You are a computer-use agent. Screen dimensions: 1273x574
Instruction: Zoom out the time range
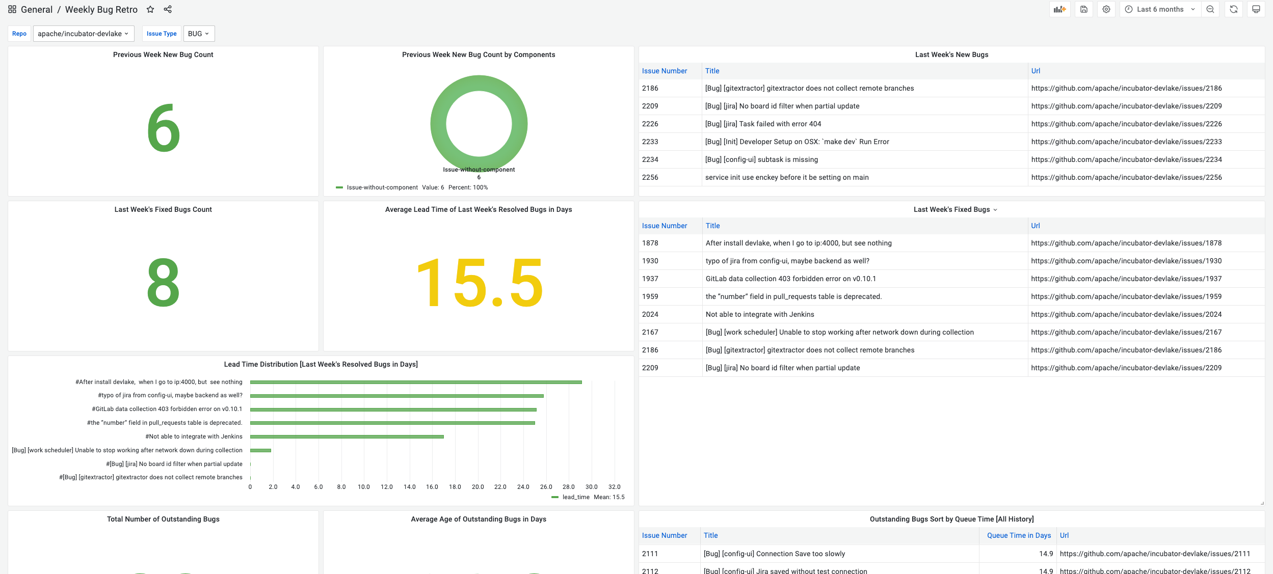coord(1210,9)
